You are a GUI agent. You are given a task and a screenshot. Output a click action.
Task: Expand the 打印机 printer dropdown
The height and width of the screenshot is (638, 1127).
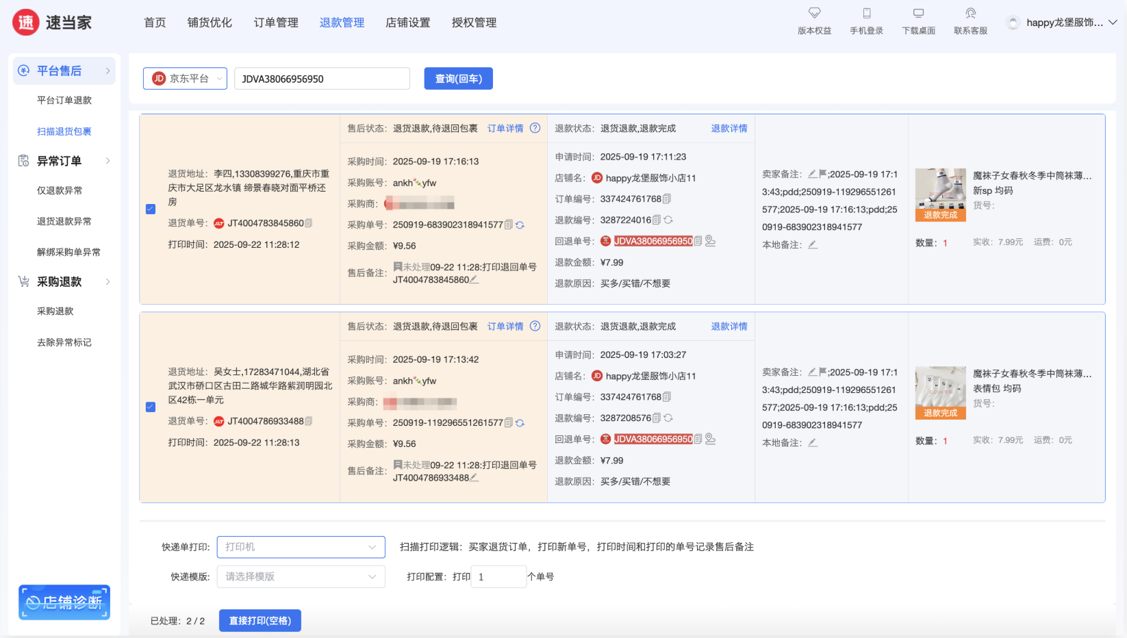click(x=301, y=547)
